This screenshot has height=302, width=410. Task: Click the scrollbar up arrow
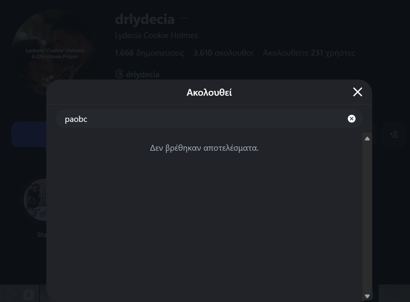pos(367,139)
